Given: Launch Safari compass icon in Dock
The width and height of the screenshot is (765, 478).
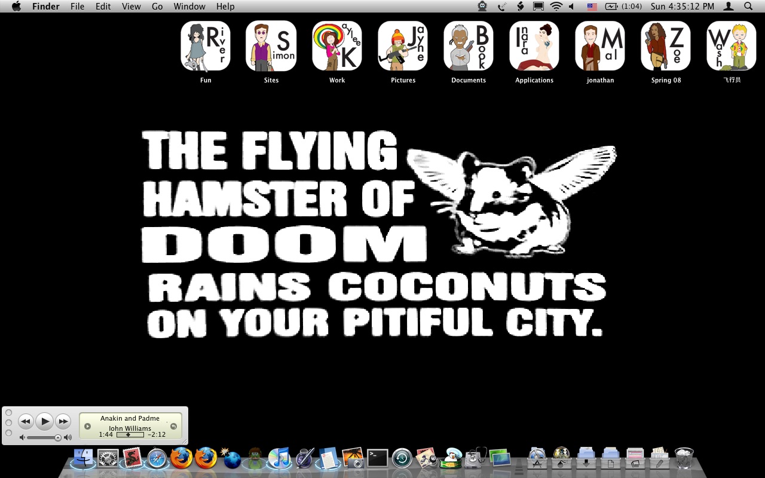Looking at the screenshot, I should point(157,459).
